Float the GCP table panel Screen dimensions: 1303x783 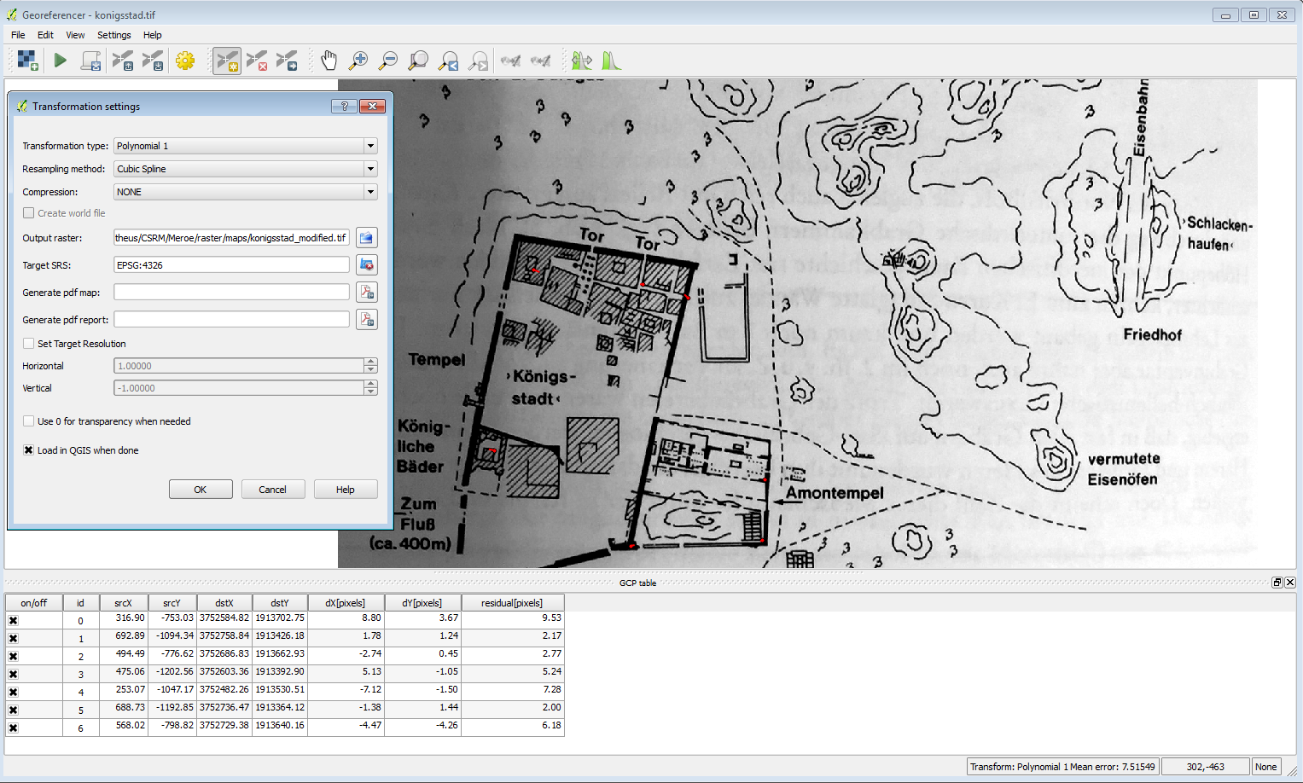[x=1277, y=583]
